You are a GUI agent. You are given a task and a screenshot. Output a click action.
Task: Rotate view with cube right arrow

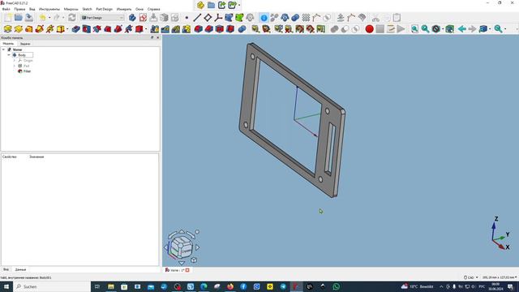click(x=198, y=247)
